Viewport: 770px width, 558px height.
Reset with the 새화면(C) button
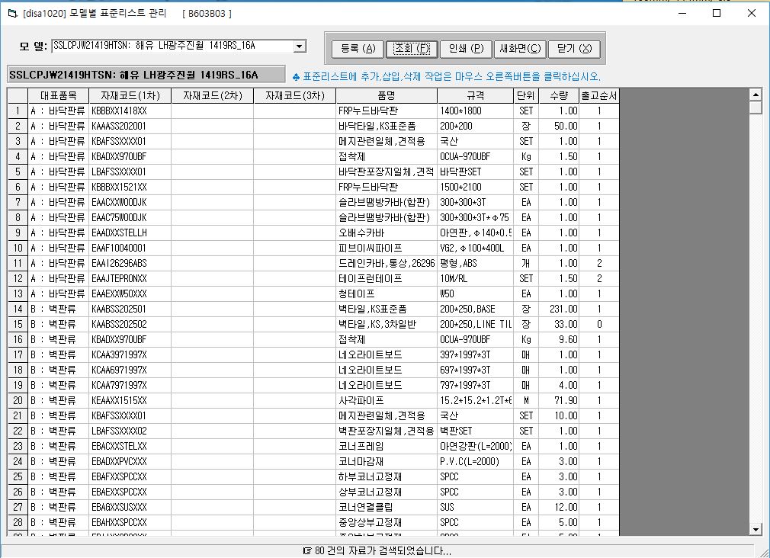pos(519,49)
